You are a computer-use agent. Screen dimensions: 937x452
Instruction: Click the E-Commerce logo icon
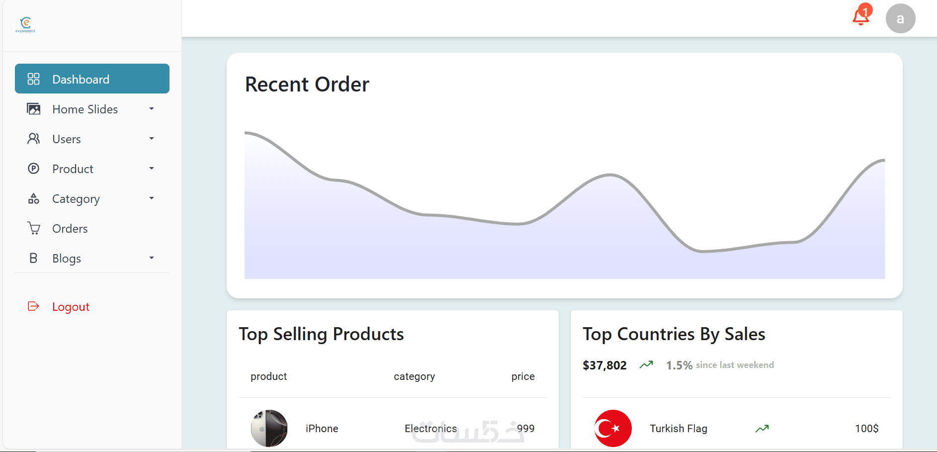pos(25,24)
